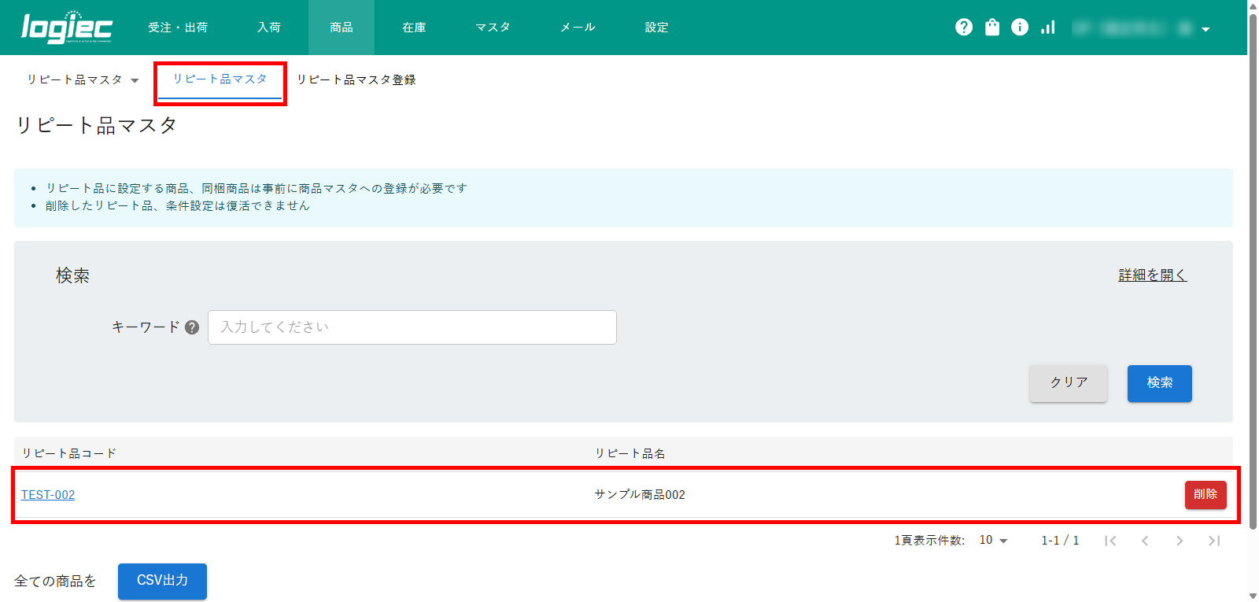Open the TEST-002 repeat item link

point(48,495)
